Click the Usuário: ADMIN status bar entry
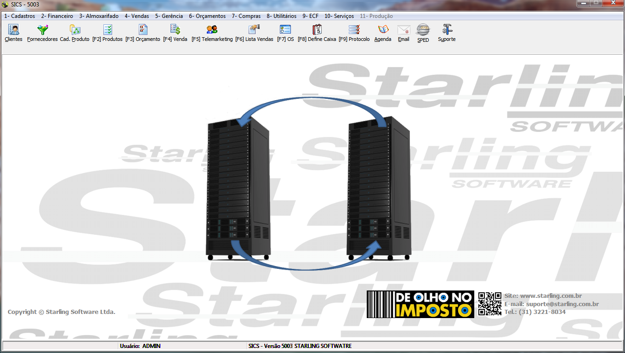 pos(140,346)
